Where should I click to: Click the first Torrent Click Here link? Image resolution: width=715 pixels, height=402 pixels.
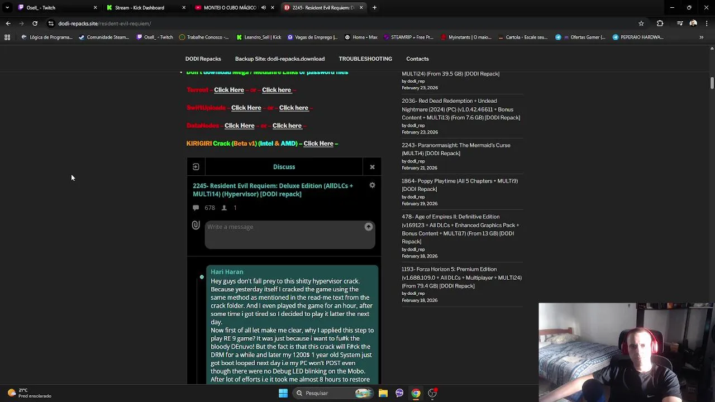coord(229,90)
